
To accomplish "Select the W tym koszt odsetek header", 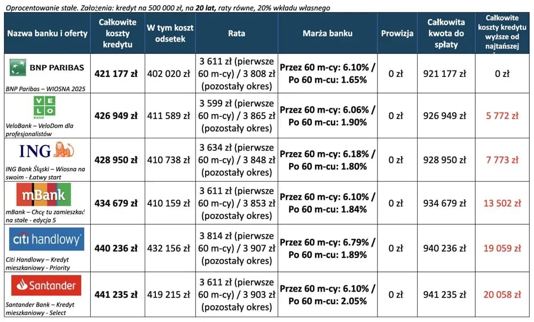I will (170, 33).
